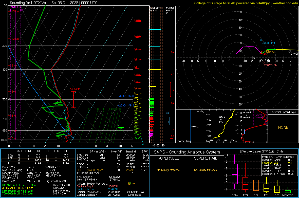Click 'No Quality Matches' under SUPERCELL
This screenshot has height=198, width=299.
coord(168,170)
